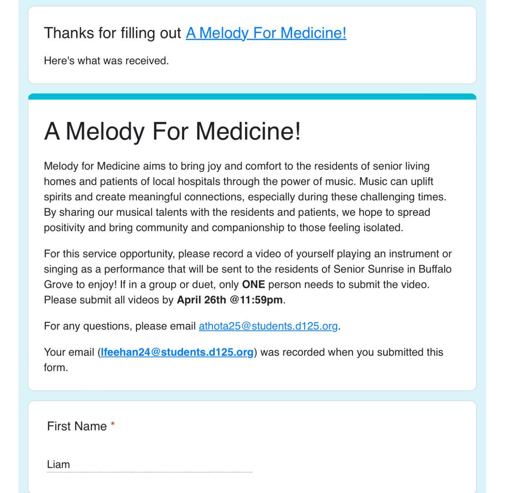Open the A Melody For Medicine! link

tap(266, 33)
